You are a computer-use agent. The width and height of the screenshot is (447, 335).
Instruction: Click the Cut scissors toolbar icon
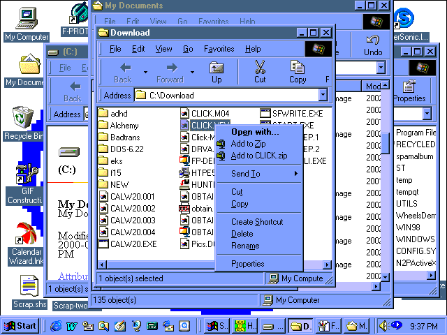tap(260, 72)
